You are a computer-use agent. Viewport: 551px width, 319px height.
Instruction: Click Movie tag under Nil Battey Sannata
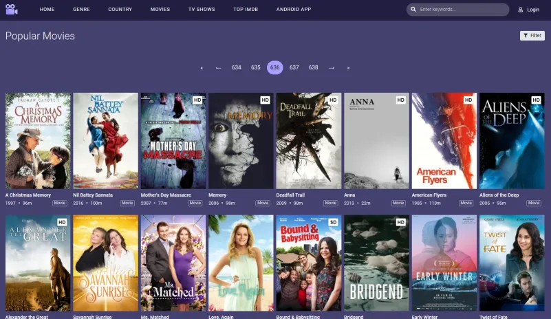(x=127, y=203)
